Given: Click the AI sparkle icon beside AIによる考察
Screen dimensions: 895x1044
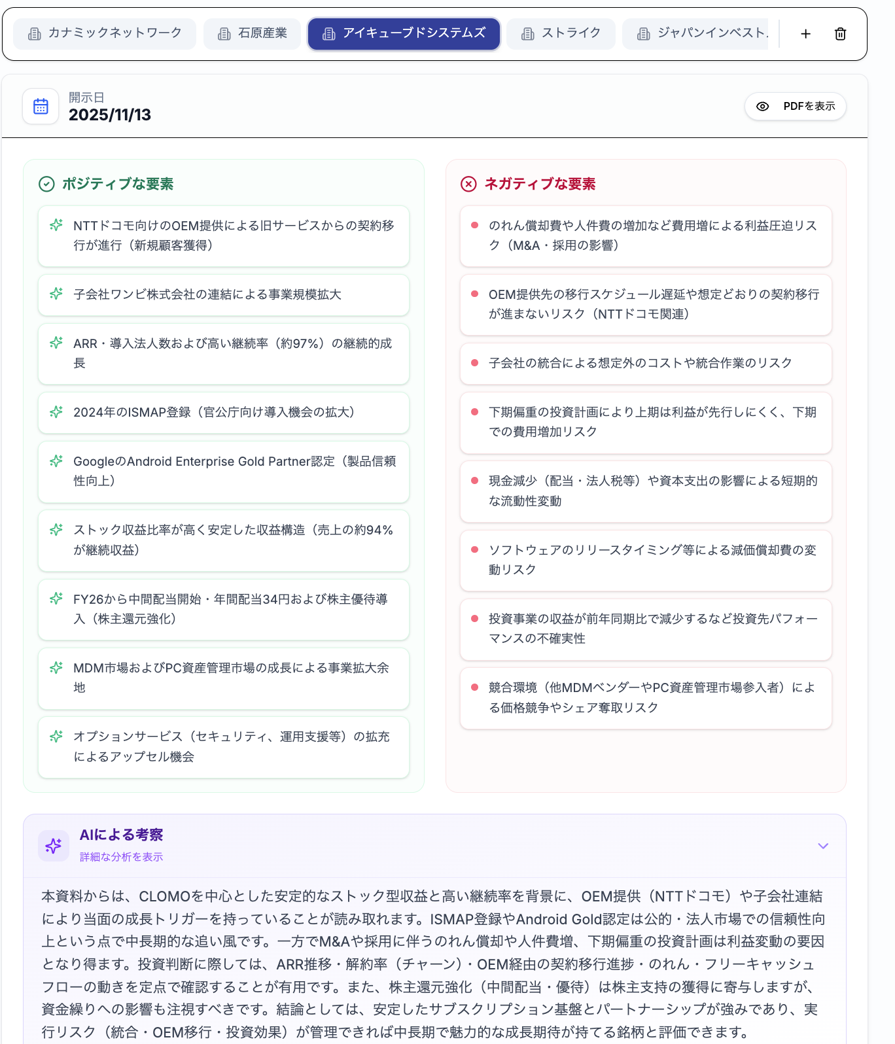Looking at the screenshot, I should click(54, 845).
